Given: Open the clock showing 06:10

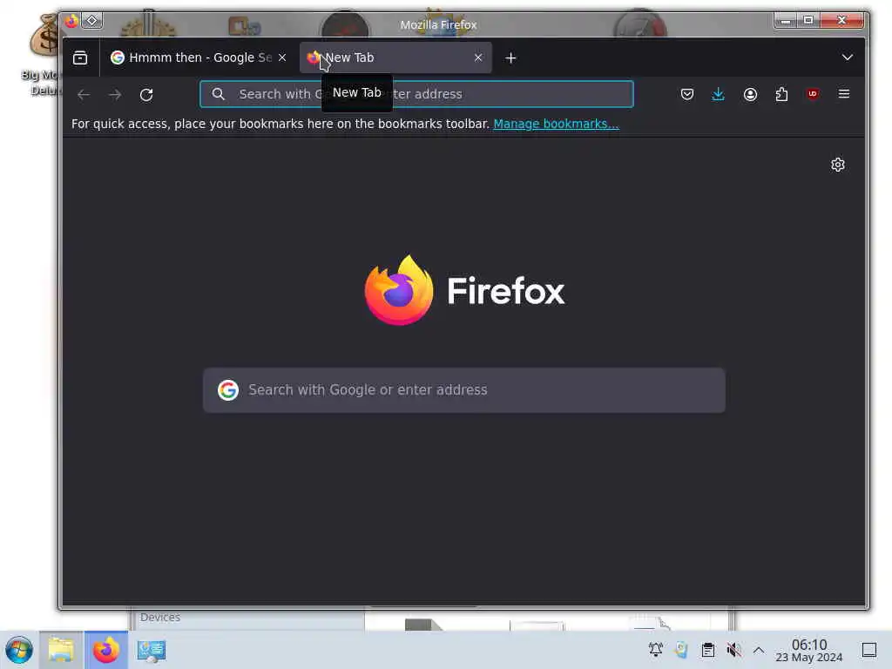Looking at the screenshot, I should (x=809, y=650).
